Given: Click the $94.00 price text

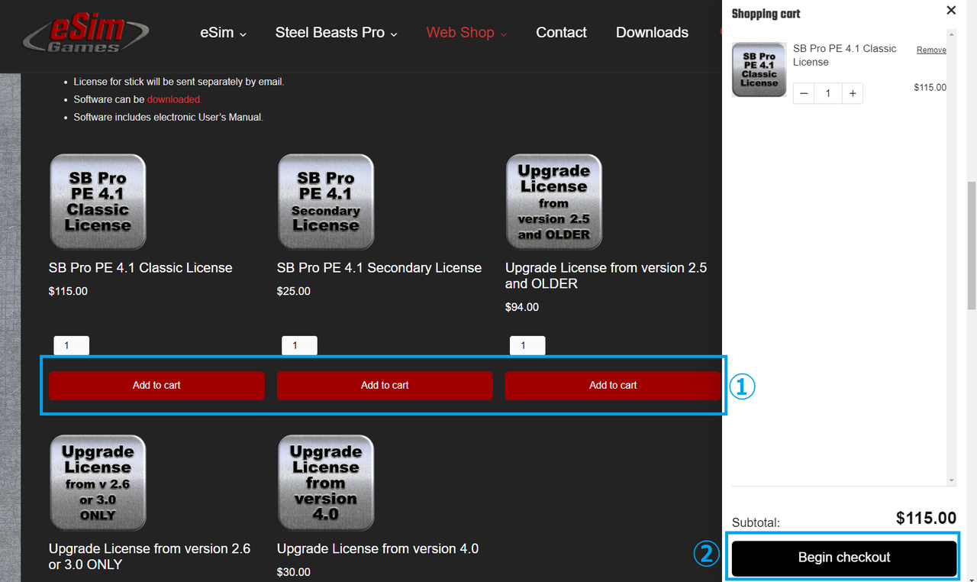Looking at the screenshot, I should click(x=522, y=307).
